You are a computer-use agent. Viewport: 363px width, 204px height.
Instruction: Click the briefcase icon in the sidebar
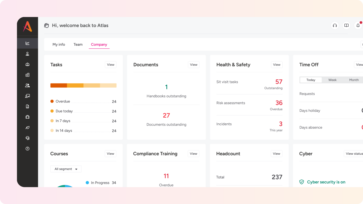pyautogui.click(x=27, y=117)
